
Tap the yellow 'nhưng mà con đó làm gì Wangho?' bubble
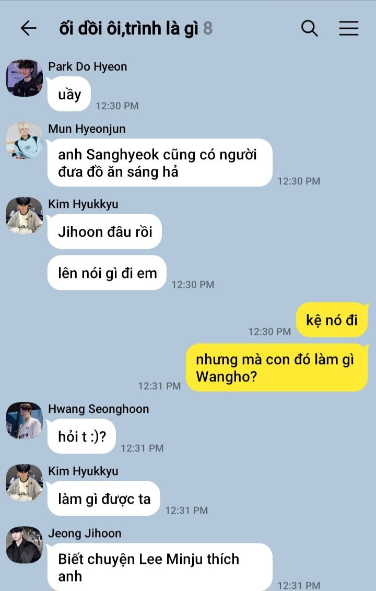coord(277,368)
